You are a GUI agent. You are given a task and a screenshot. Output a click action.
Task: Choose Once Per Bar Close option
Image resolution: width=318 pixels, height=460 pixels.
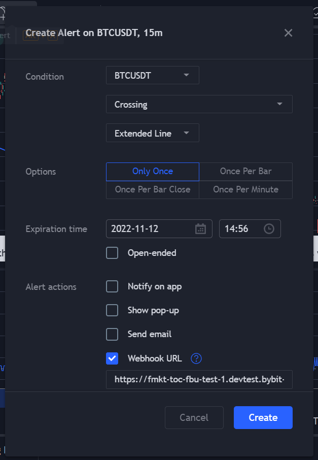[152, 189]
